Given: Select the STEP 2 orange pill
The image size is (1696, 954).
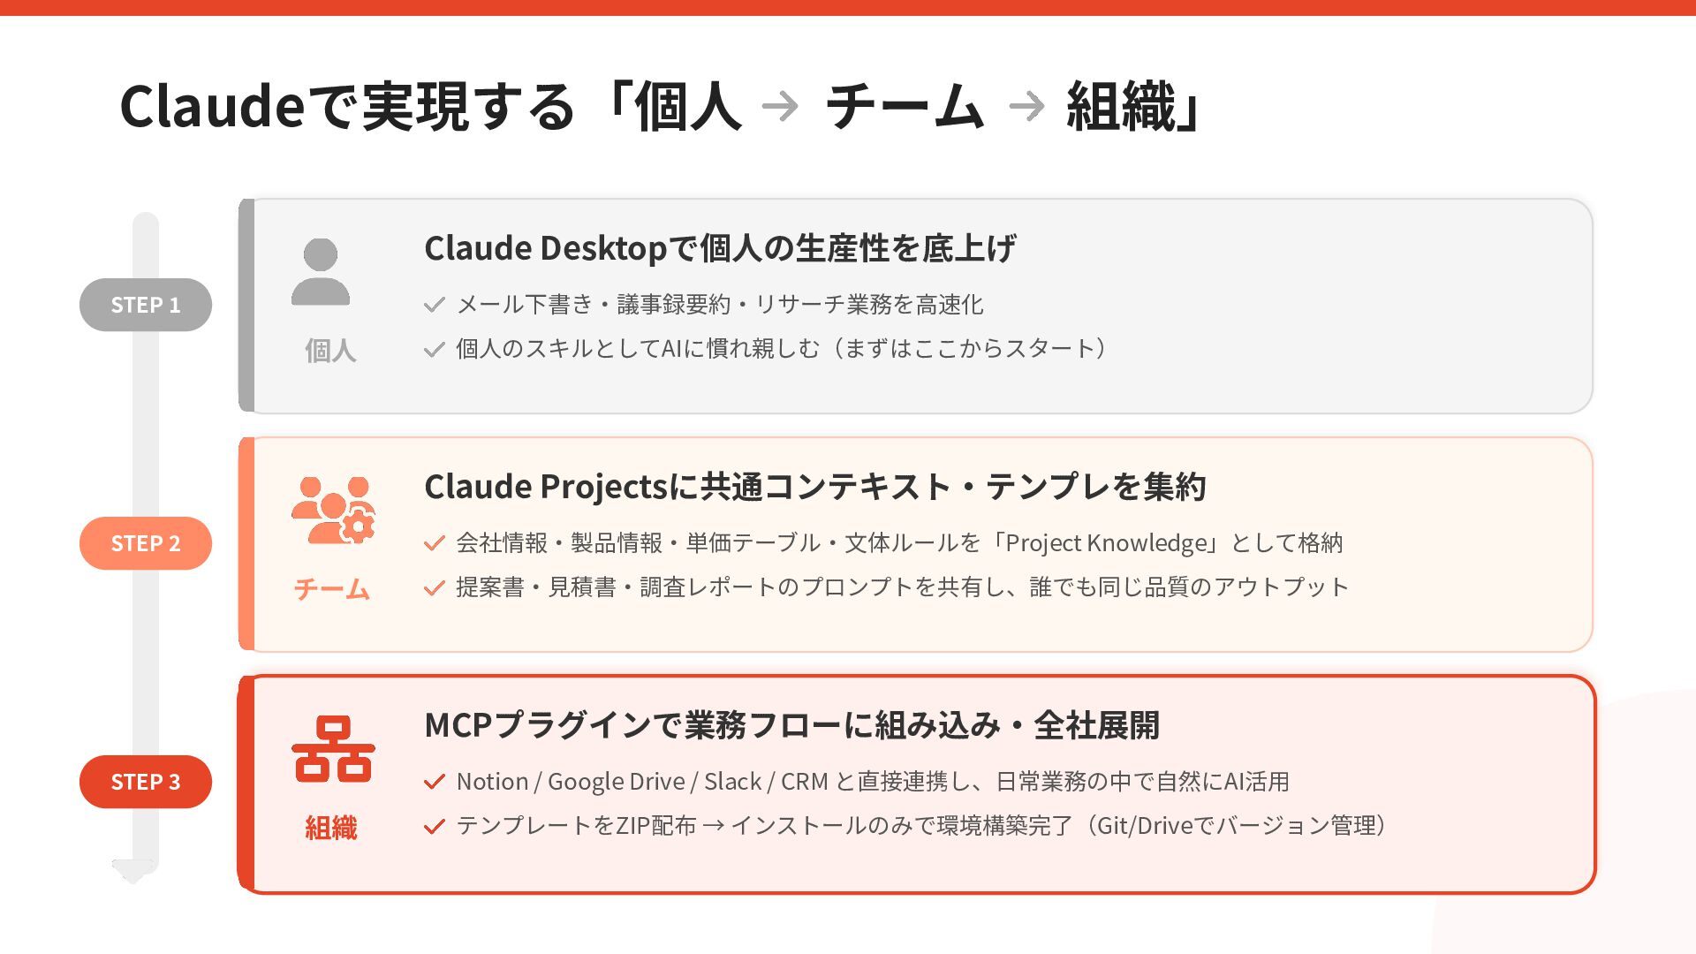Looking at the screenshot, I should 146,543.
